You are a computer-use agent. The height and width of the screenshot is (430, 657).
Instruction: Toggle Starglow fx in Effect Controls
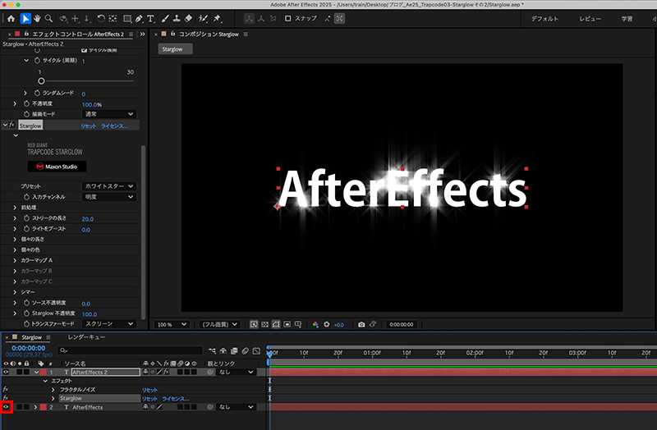12,125
